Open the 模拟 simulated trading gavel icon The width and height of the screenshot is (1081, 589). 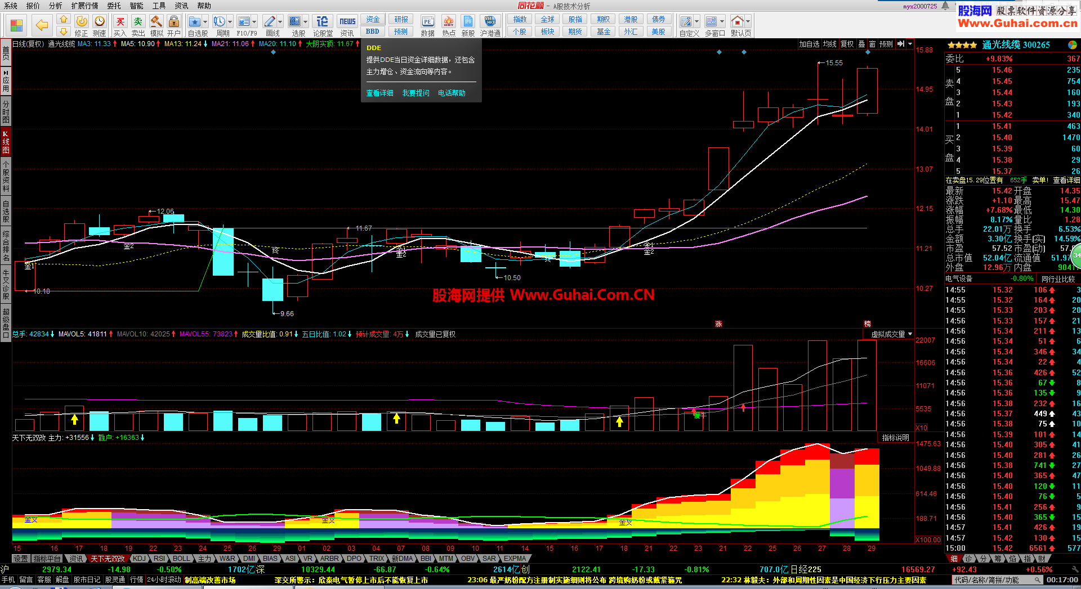[x=156, y=21]
